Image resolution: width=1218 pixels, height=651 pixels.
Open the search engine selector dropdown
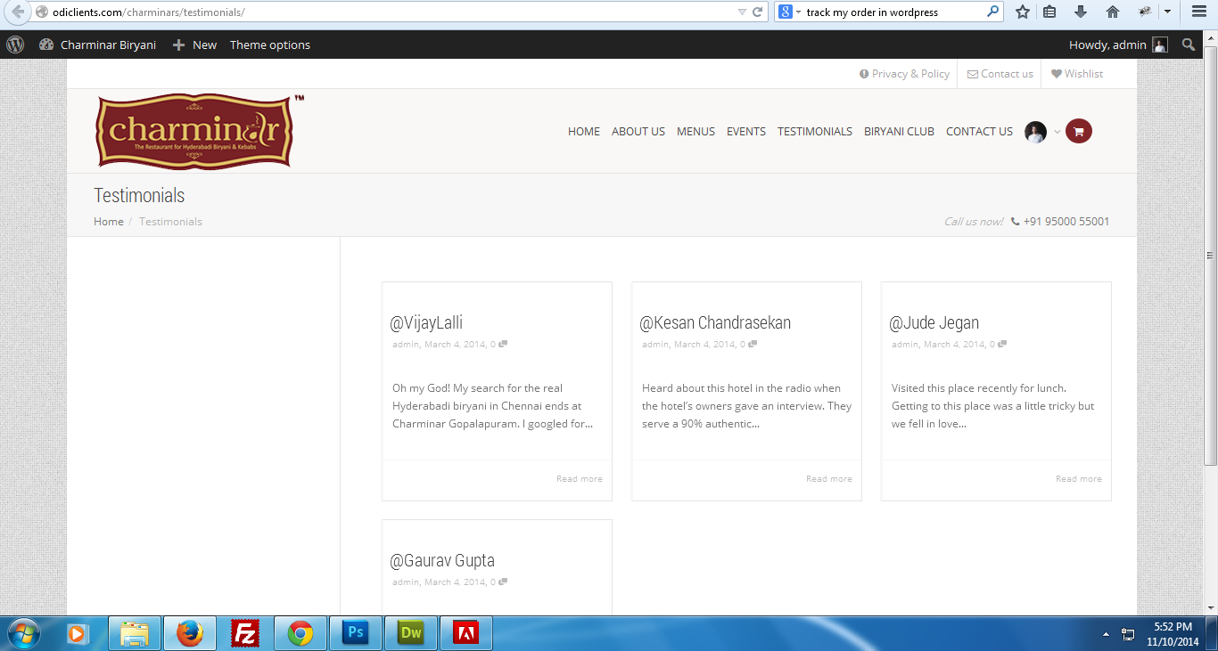point(790,12)
